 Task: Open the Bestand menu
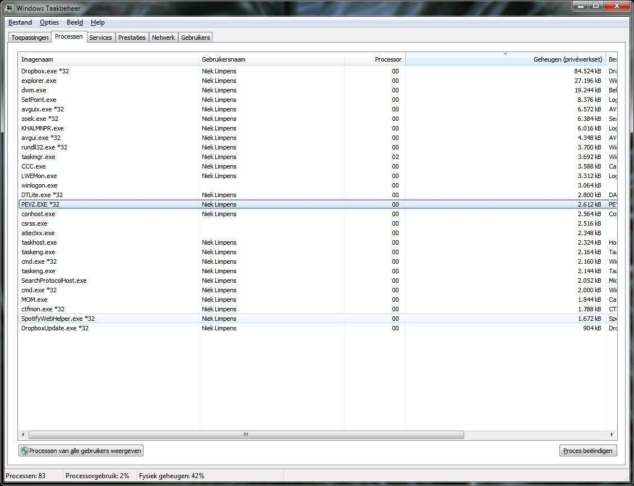click(20, 22)
